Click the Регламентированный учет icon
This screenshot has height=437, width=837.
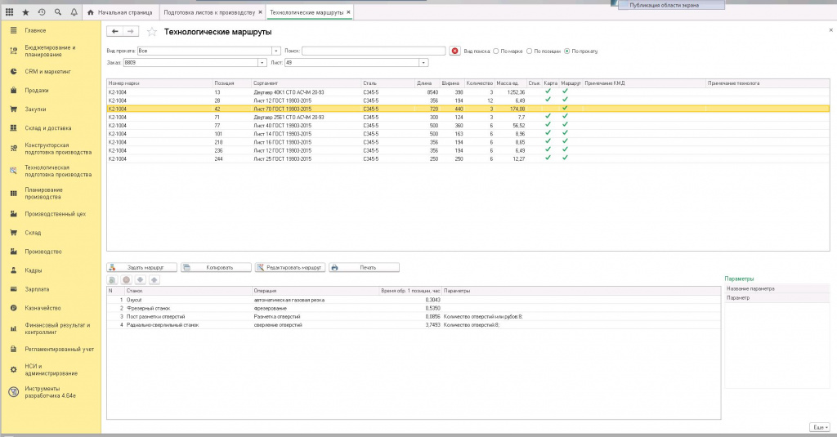point(14,349)
